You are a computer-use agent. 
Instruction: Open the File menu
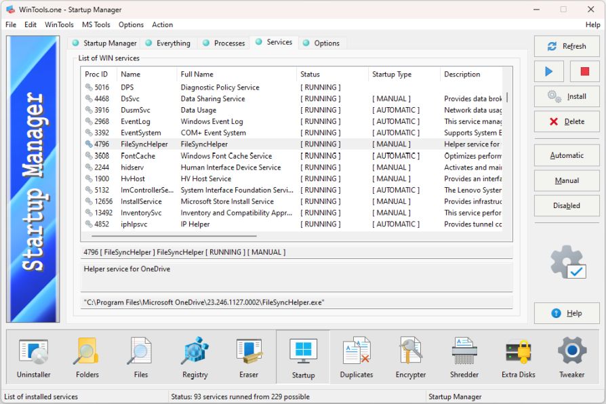(11, 25)
